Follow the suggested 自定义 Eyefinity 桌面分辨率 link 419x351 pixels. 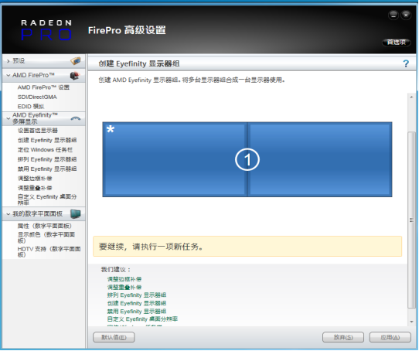pos(142,319)
